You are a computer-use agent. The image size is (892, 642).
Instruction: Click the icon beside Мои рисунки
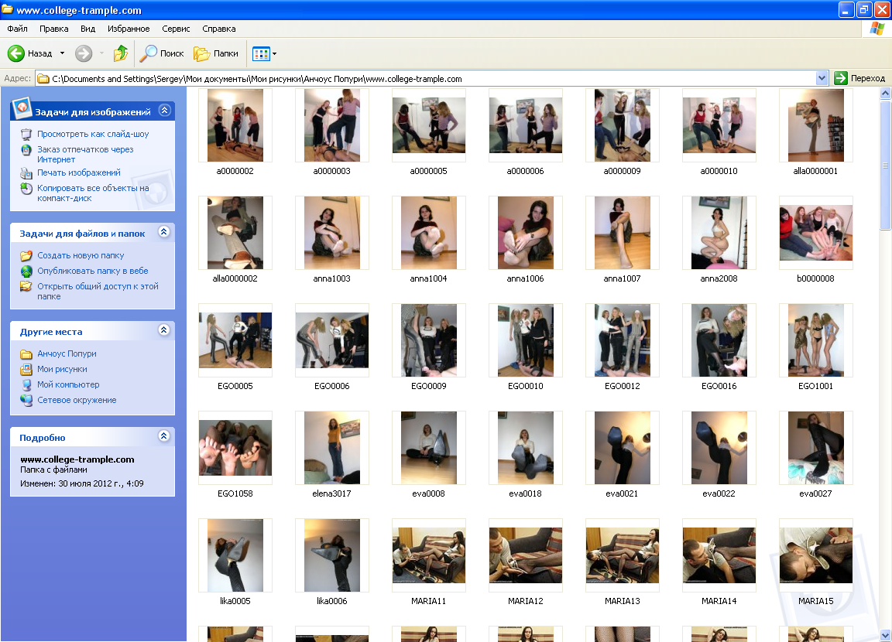point(26,369)
